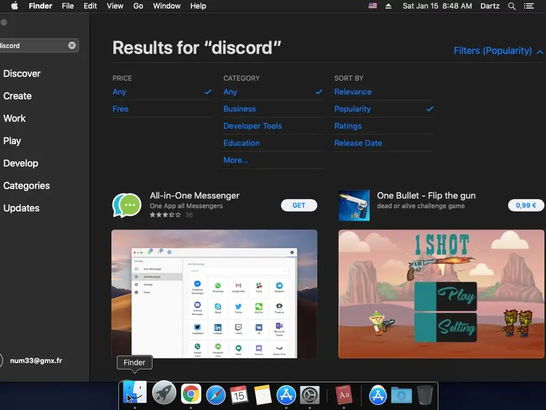
Task: Go to Work in sidebar
Action: [14, 118]
